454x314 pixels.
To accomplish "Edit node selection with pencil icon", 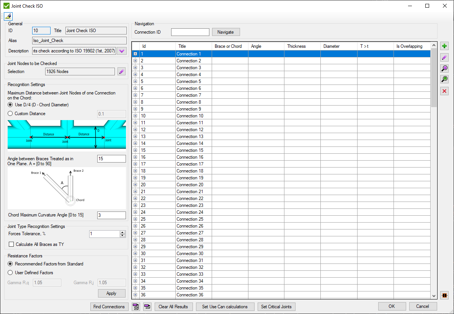I will click(x=121, y=72).
